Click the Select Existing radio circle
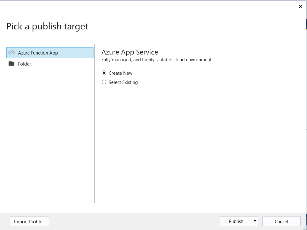Screen dimensions: 307x230 coord(104,82)
